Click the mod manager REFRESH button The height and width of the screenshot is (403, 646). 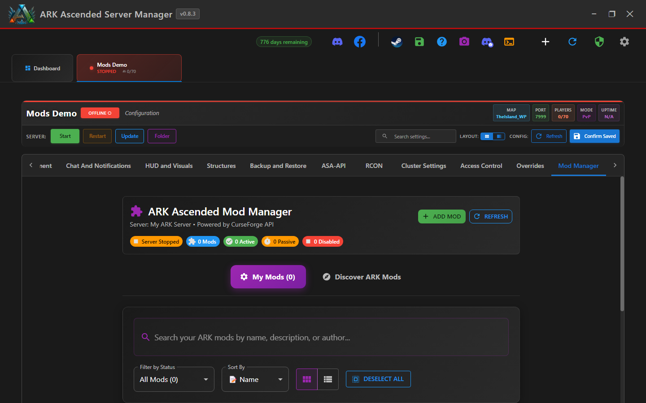coord(491,216)
